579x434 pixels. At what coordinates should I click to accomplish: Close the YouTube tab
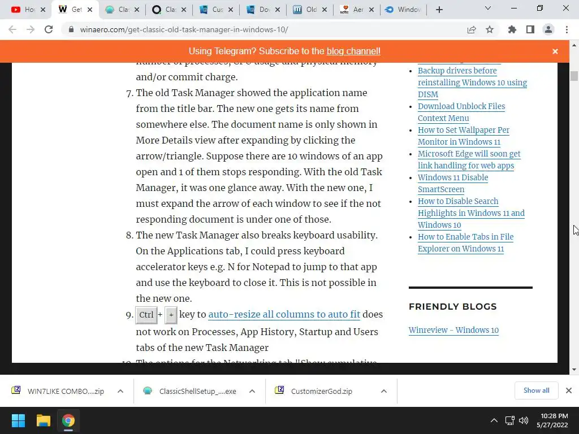43,10
